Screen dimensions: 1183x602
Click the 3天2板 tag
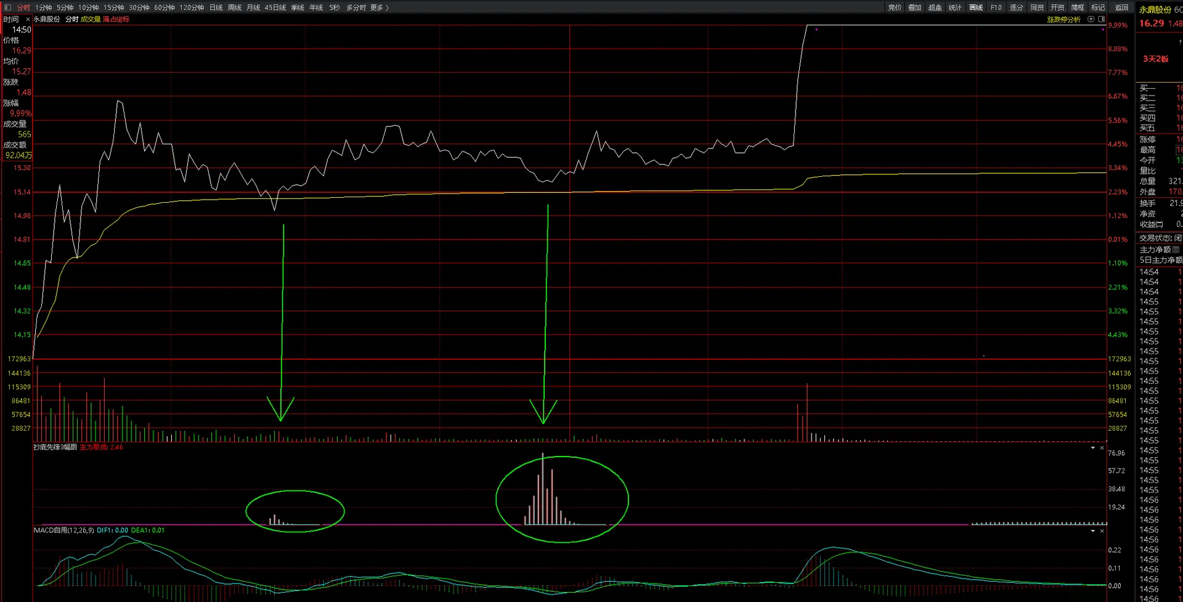point(1156,59)
